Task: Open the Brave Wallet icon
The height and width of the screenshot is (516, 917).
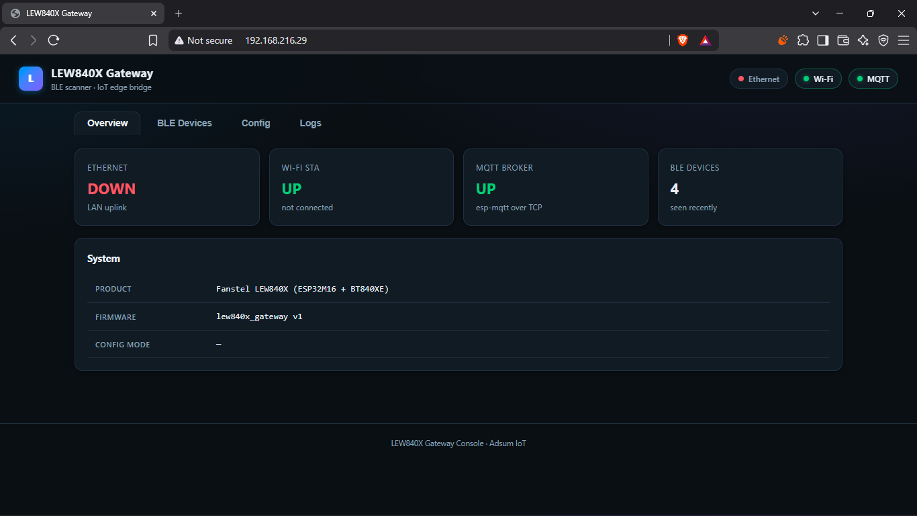Action: tap(843, 40)
